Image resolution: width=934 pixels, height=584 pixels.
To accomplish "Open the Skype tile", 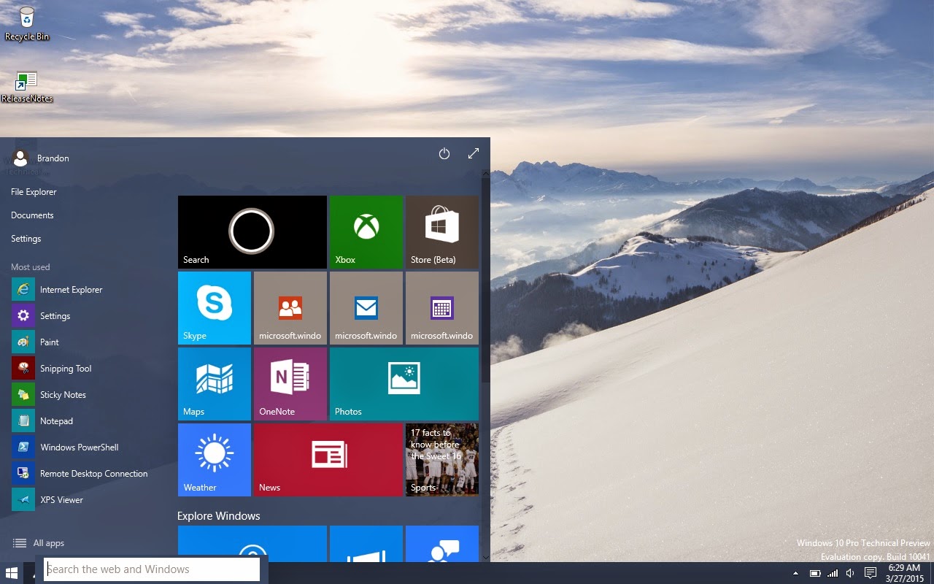I will tap(214, 307).
